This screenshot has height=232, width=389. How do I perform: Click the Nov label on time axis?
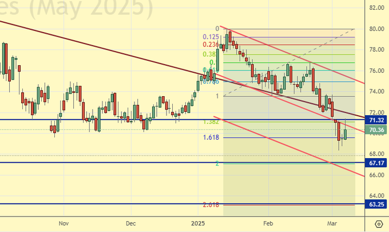point(63,223)
